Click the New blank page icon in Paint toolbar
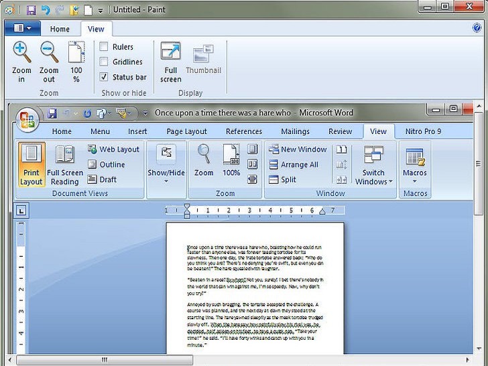488x366 pixels. click(88, 10)
